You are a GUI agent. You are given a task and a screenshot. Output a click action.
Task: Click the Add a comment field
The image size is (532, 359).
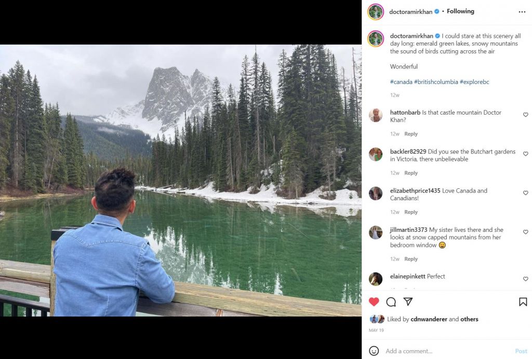[447, 351]
